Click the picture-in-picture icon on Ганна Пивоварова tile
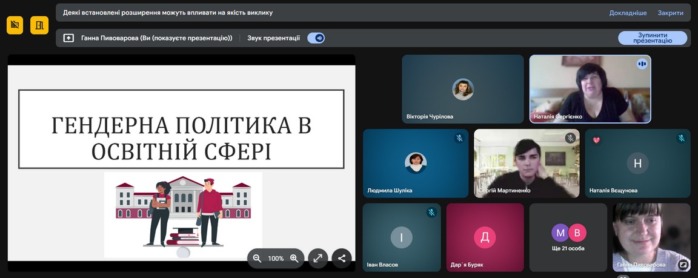The image size is (698, 278). (683, 265)
